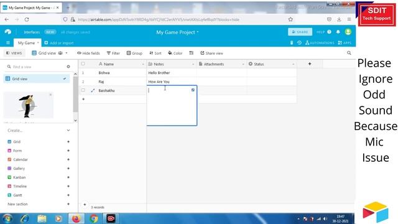The height and width of the screenshot is (224, 398).
Task: Open Hide fields menu
Action: (x=88, y=53)
